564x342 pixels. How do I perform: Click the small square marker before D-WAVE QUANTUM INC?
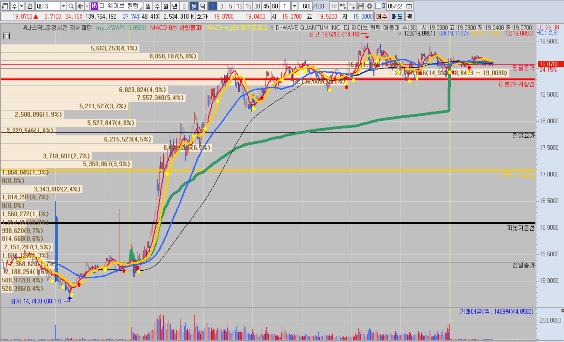tap(272, 28)
